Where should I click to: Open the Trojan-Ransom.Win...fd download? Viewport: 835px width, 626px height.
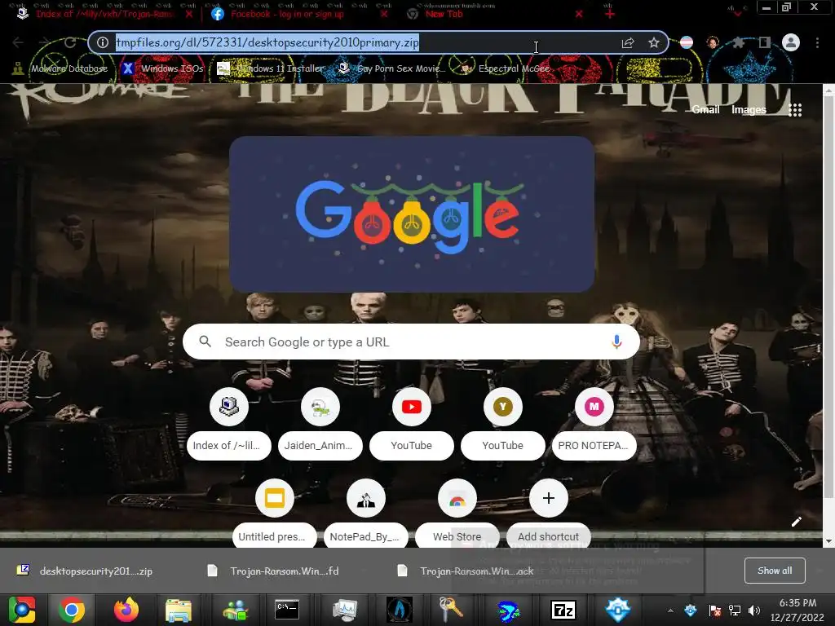[x=273, y=571]
